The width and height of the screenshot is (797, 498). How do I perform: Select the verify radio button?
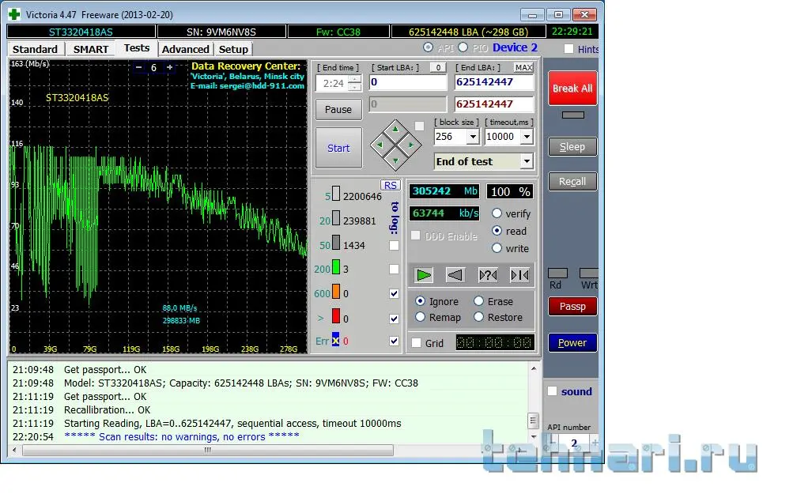click(497, 213)
